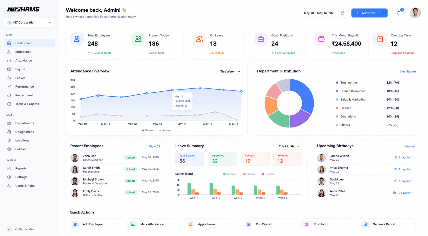The height and width of the screenshot is (236, 428).
Task: Click the Collapse Menu label
Action: (26, 229)
